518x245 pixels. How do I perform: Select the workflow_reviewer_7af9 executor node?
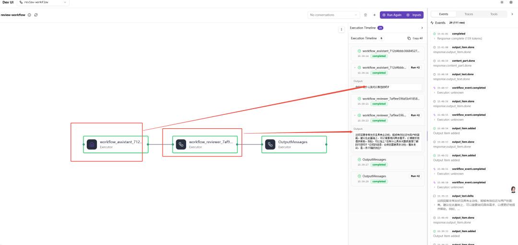pyautogui.click(x=205, y=145)
